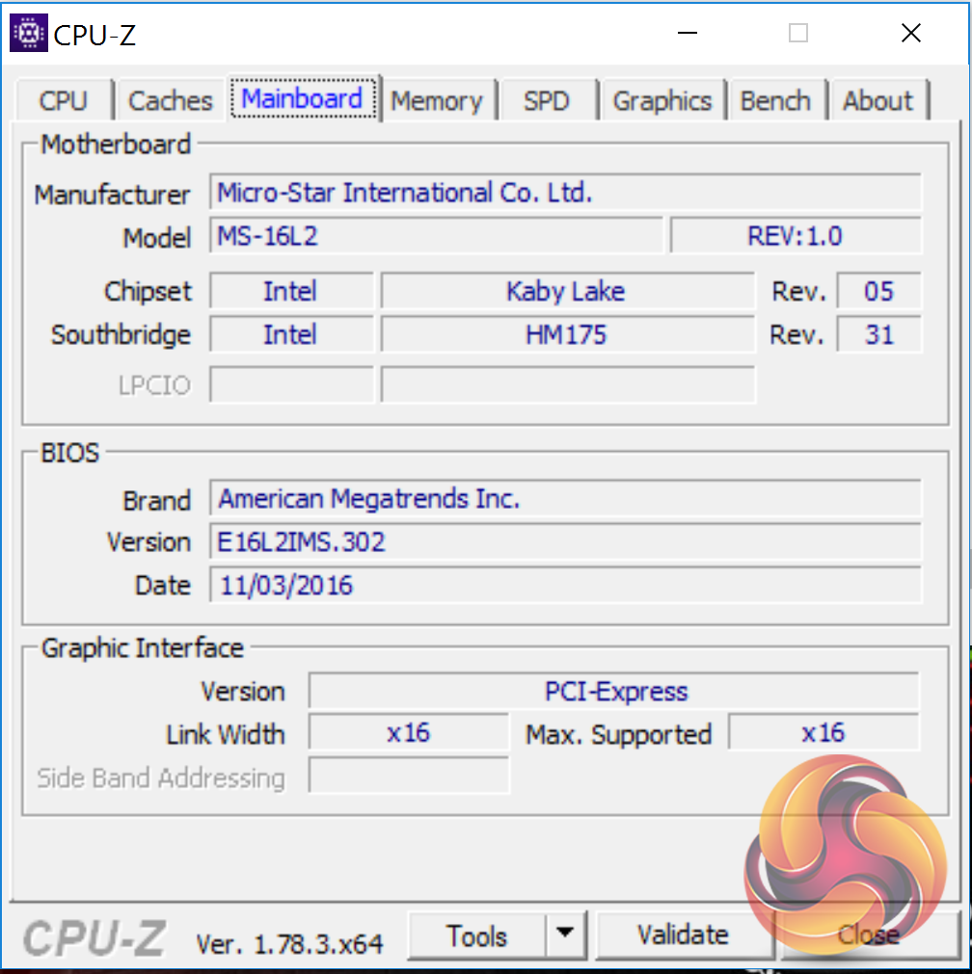972x974 pixels.
Task: Click the Chipset vendor Intel field
Action: [x=291, y=291]
